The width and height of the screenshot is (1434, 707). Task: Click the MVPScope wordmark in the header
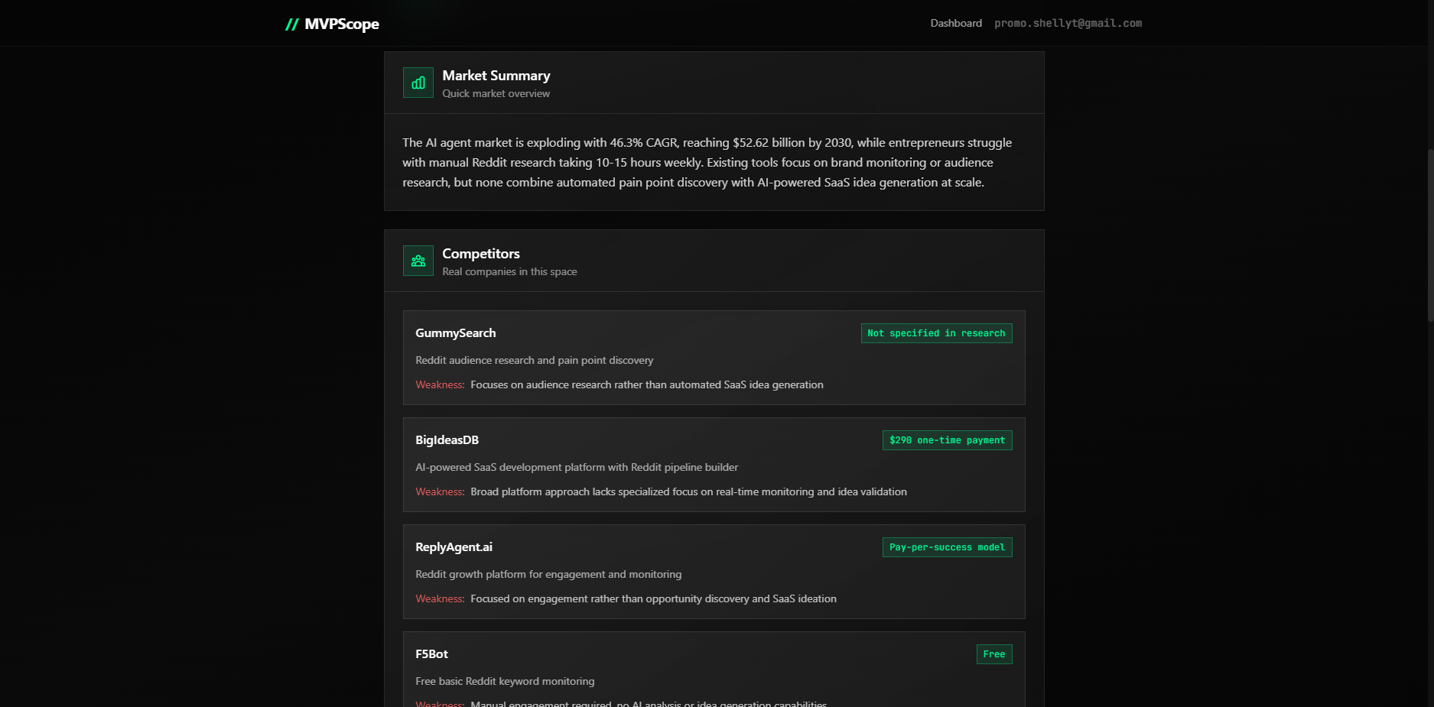click(x=341, y=24)
